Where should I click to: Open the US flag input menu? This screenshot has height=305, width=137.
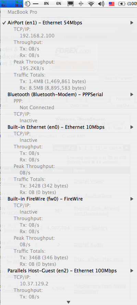112,4
